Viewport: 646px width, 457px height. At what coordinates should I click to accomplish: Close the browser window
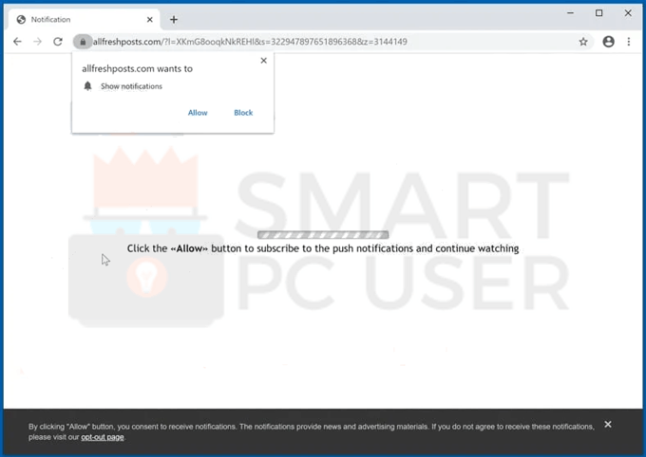point(628,13)
